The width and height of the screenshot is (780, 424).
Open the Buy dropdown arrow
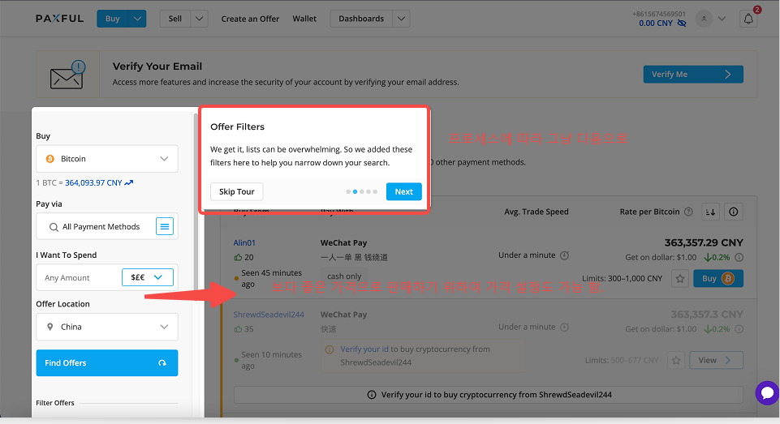[x=137, y=19]
